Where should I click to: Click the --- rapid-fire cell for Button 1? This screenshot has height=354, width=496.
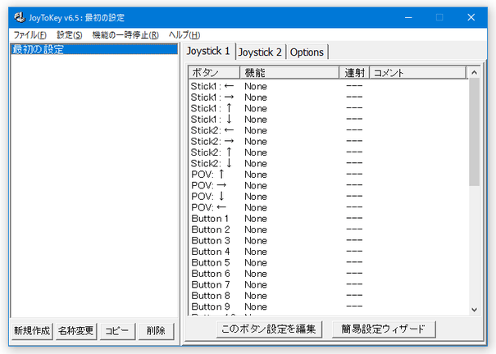click(354, 218)
